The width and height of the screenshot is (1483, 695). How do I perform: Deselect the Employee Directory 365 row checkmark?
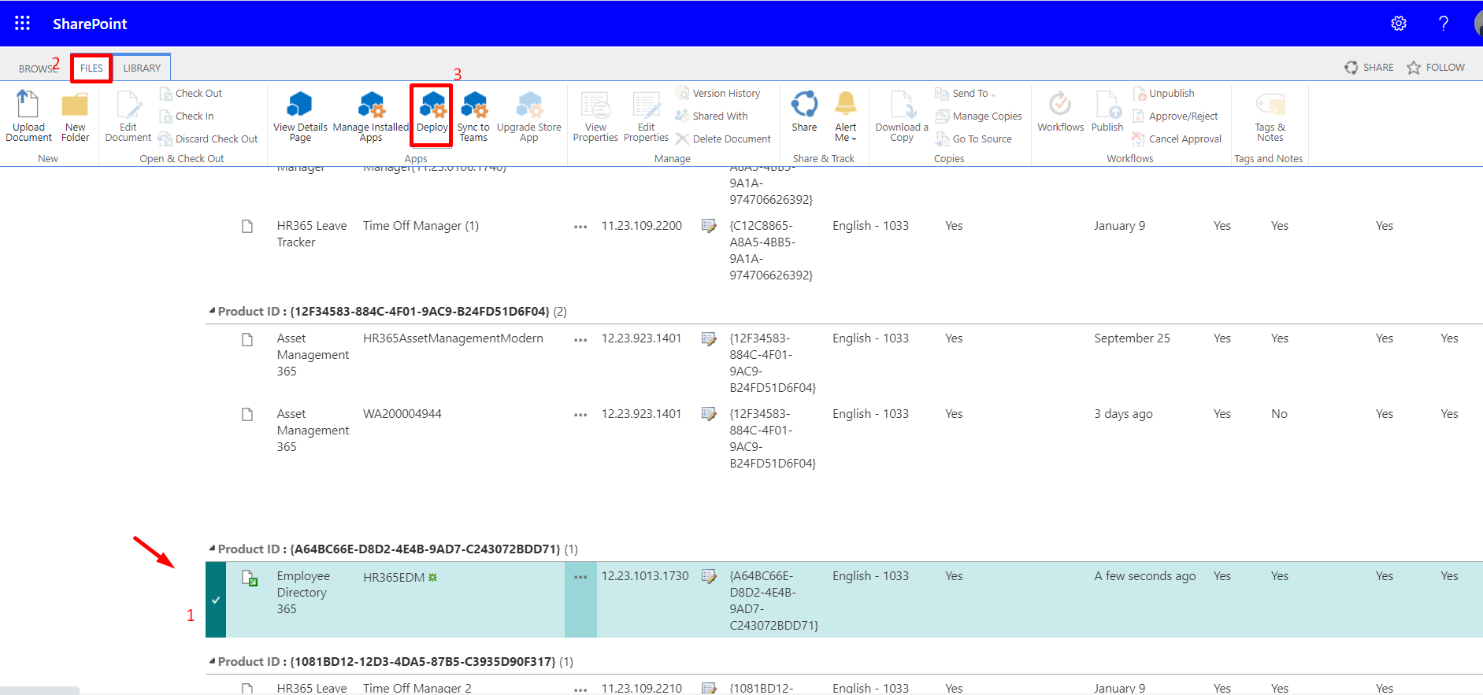pos(216,600)
